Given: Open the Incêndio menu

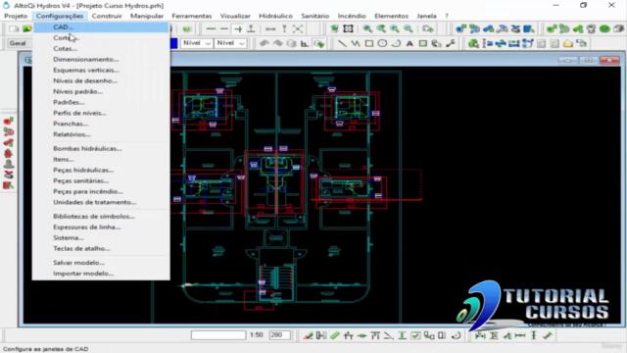Looking at the screenshot, I should (x=352, y=16).
